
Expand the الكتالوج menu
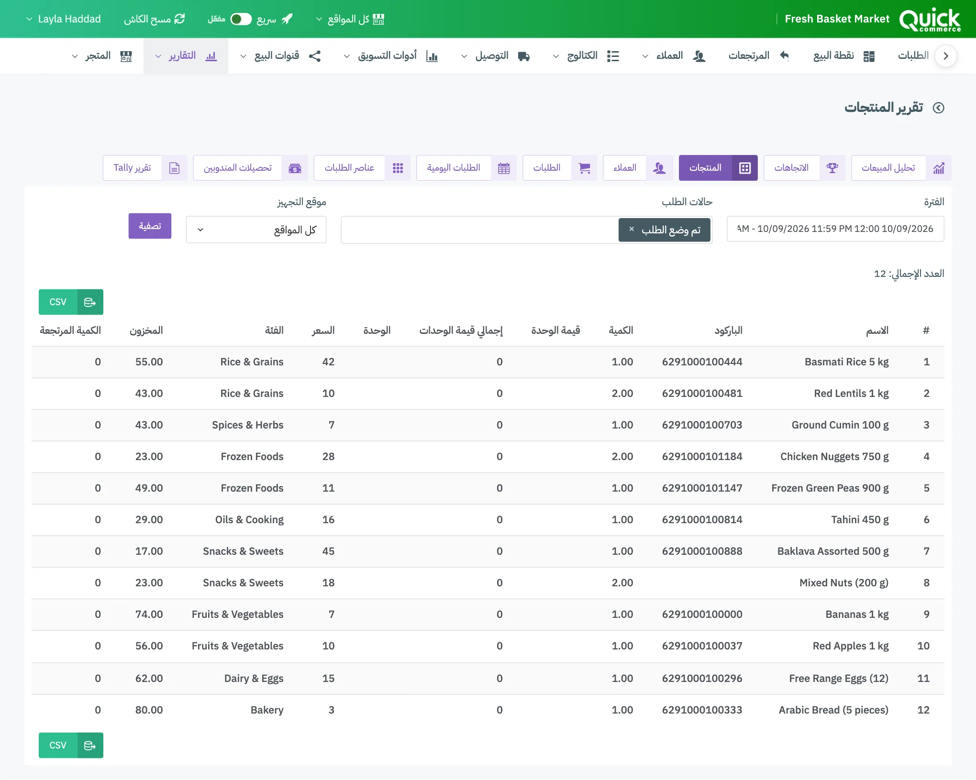click(x=586, y=56)
